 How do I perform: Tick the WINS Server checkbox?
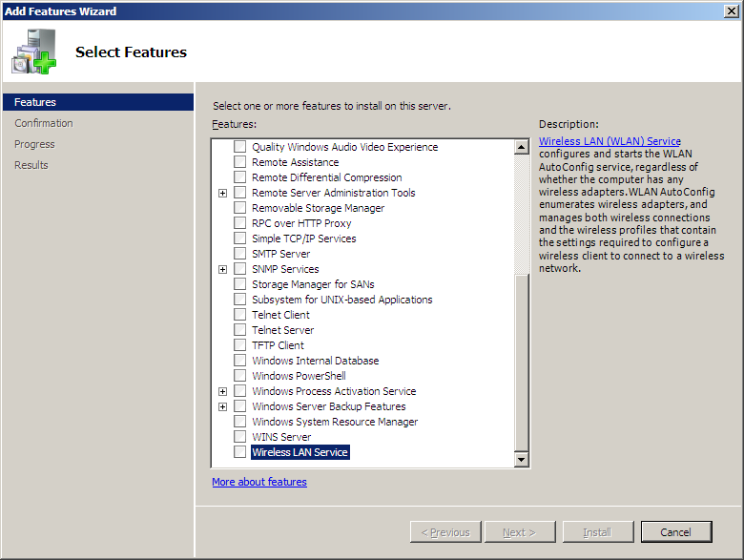pos(240,436)
